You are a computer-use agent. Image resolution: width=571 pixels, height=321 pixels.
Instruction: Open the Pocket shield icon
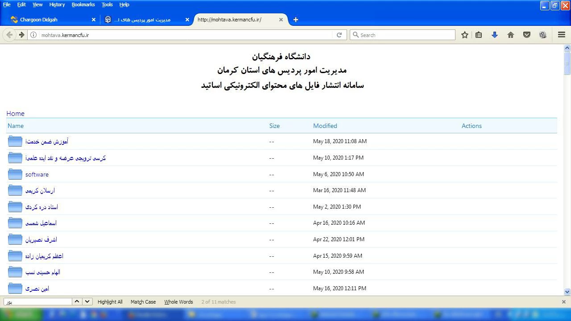point(526,35)
